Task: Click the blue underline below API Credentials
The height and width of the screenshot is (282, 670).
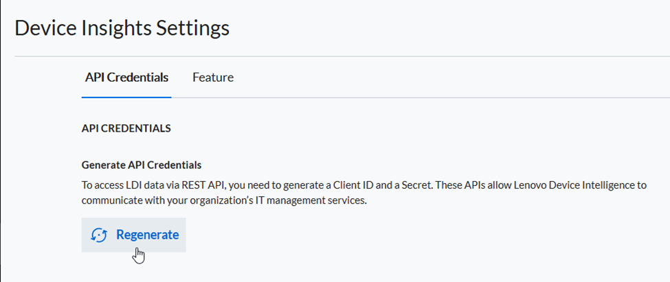Action: [126, 97]
